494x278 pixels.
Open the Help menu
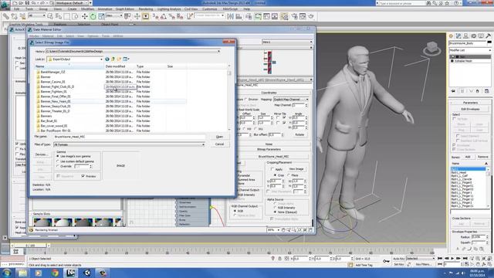[247, 9]
